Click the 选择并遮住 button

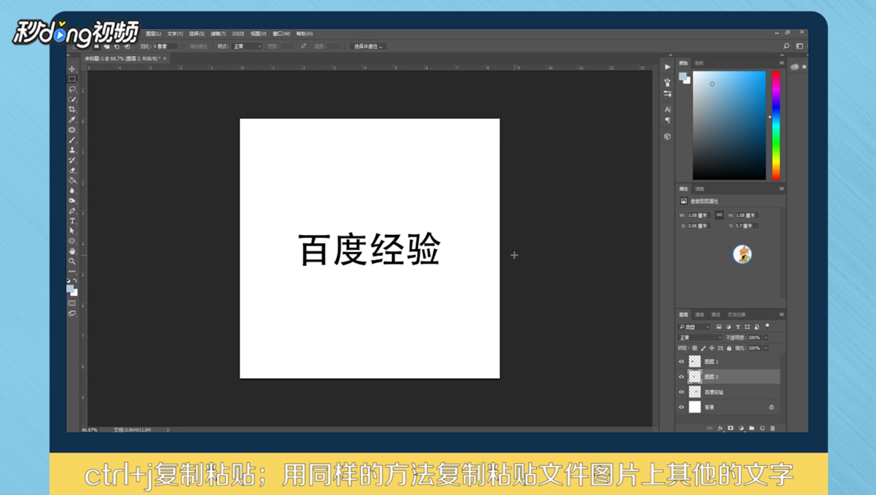point(368,46)
